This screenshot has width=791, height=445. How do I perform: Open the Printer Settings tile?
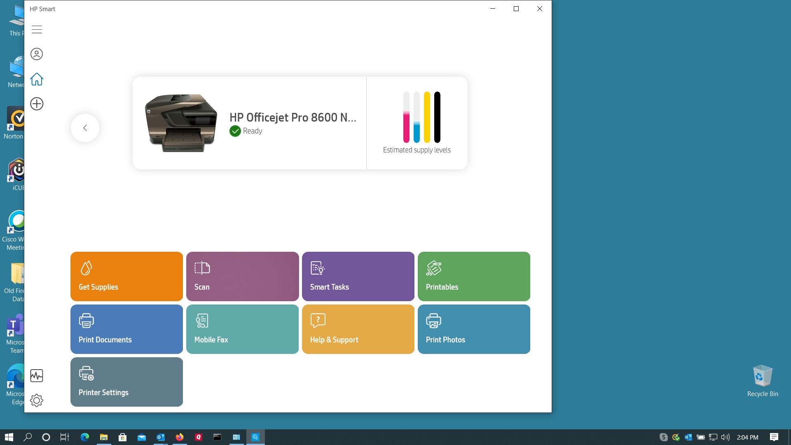pyautogui.click(x=126, y=382)
